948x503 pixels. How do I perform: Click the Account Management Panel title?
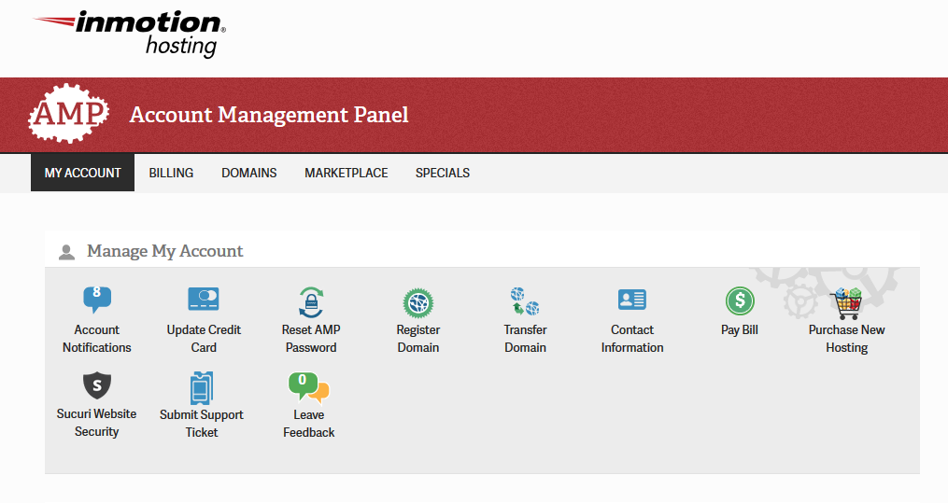click(269, 115)
